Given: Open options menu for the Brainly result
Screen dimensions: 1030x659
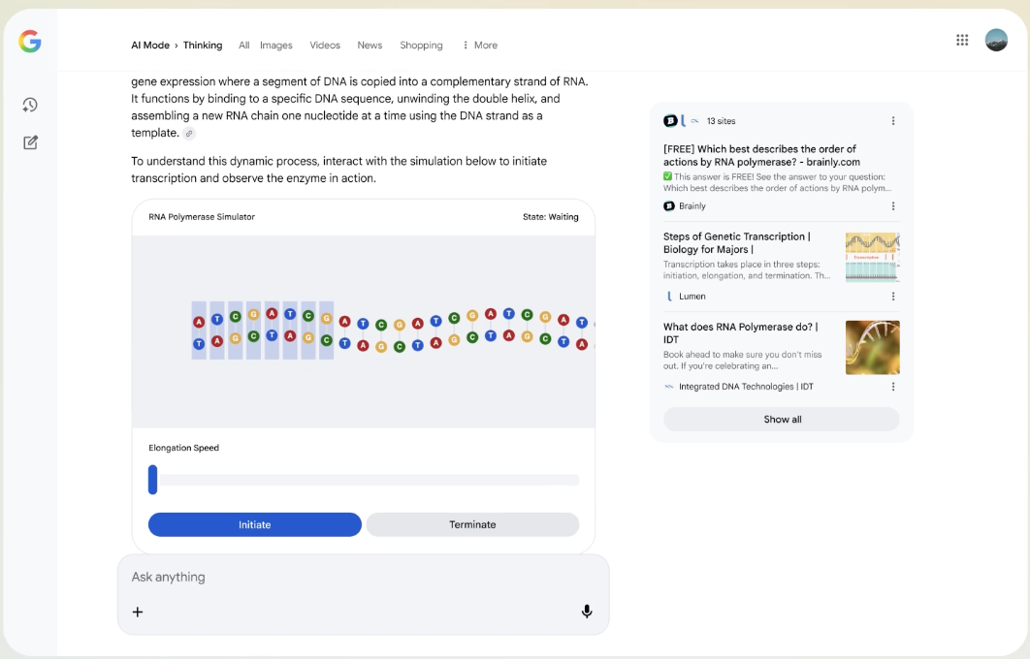Looking at the screenshot, I should click(893, 206).
